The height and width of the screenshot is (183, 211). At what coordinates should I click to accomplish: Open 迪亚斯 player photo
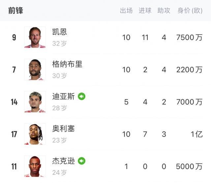pos(35,102)
